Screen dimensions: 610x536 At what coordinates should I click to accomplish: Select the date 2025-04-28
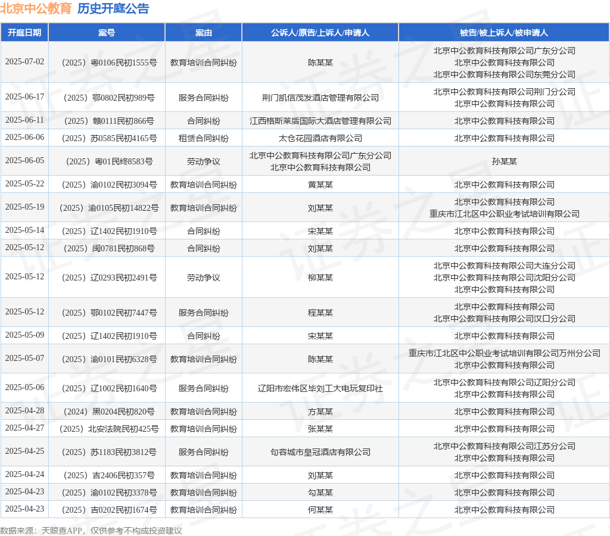[x=24, y=411]
